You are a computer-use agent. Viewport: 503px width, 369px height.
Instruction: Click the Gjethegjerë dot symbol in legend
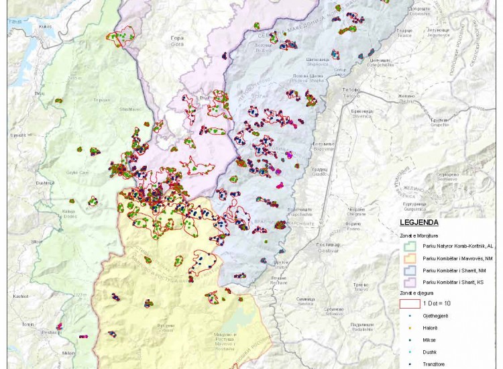tap(410, 315)
